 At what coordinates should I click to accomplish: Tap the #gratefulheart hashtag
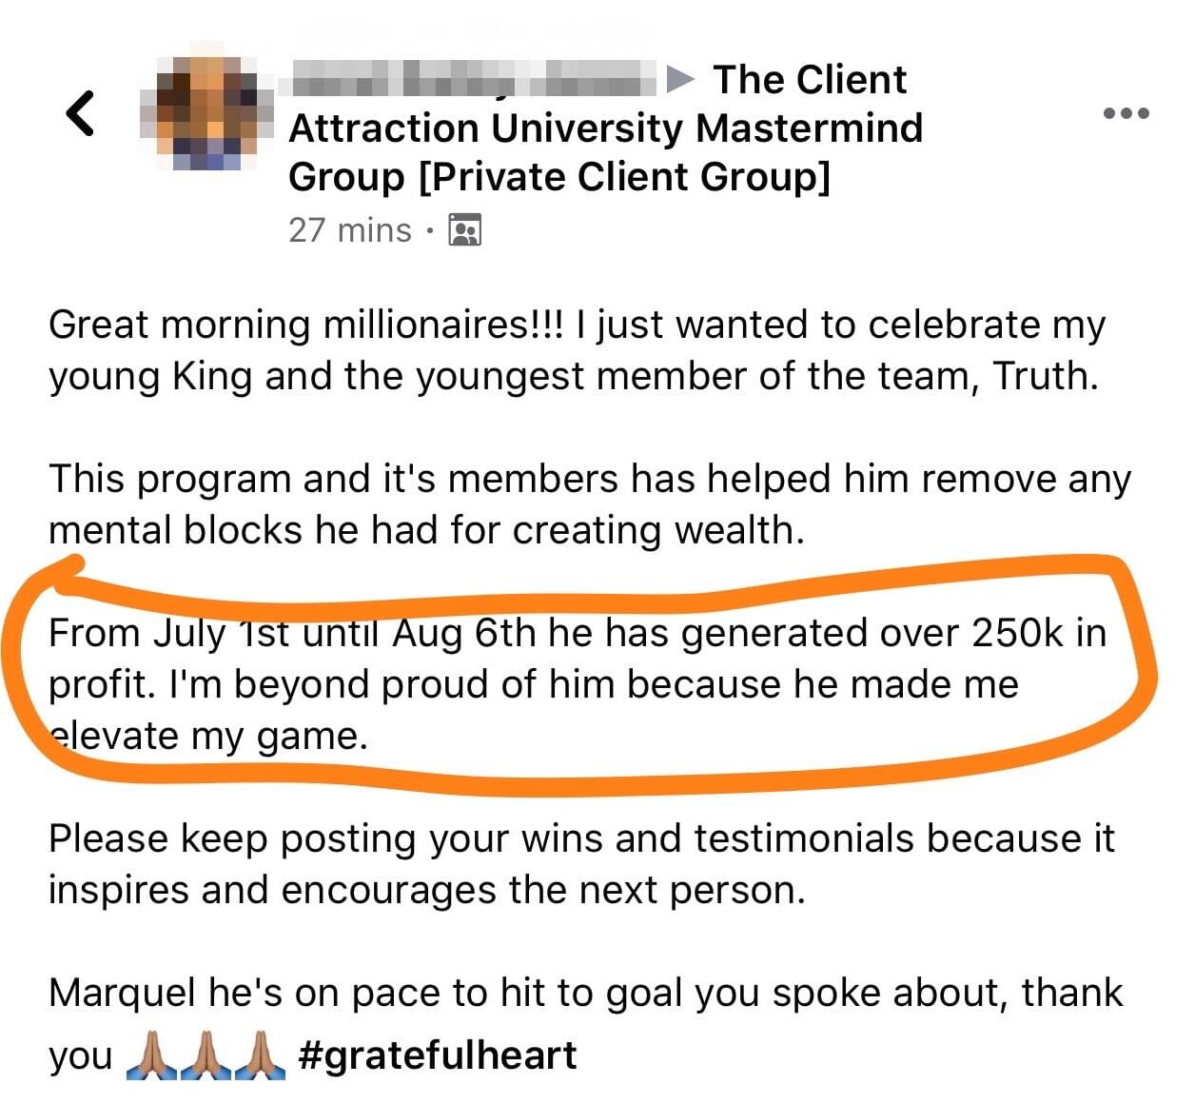(x=437, y=1055)
